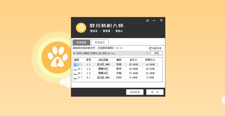Click the 盘符 column header
The height and width of the screenshot is (116, 225).
click(x=78, y=60)
